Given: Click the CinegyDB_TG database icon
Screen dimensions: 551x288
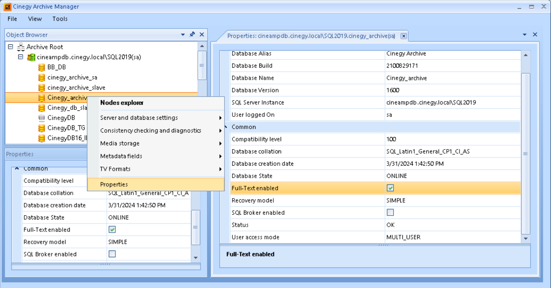Looking at the screenshot, I should [41, 128].
